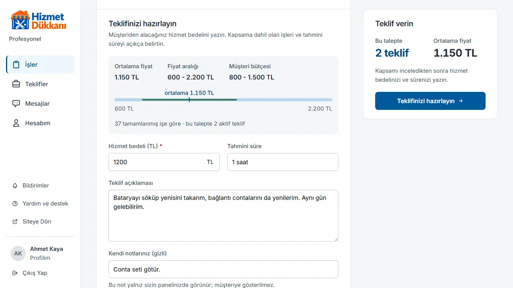Click the external link icon beside Siteye Dön
513x288 pixels.
[15, 222]
